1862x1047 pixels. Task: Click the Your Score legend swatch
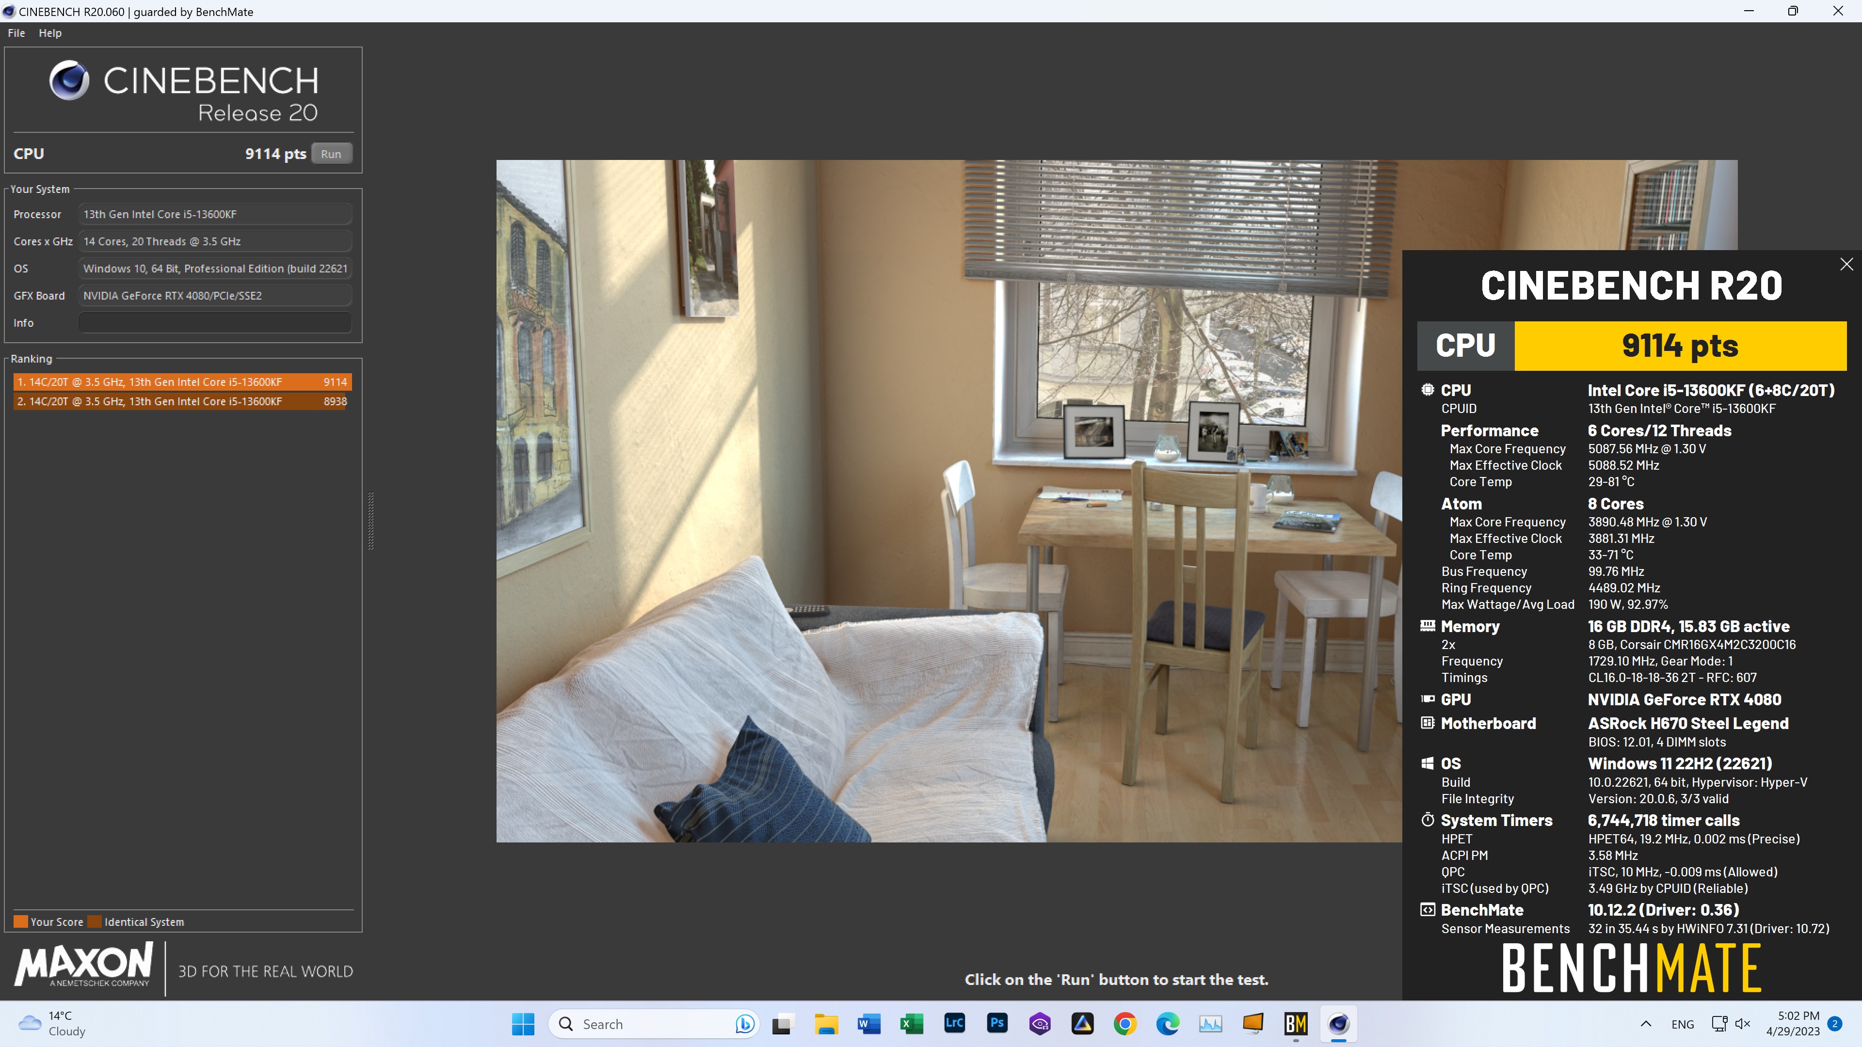click(20, 921)
